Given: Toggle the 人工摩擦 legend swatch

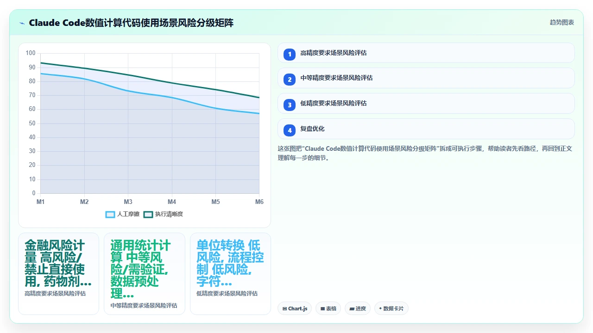Looking at the screenshot, I should click(x=110, y=214).
